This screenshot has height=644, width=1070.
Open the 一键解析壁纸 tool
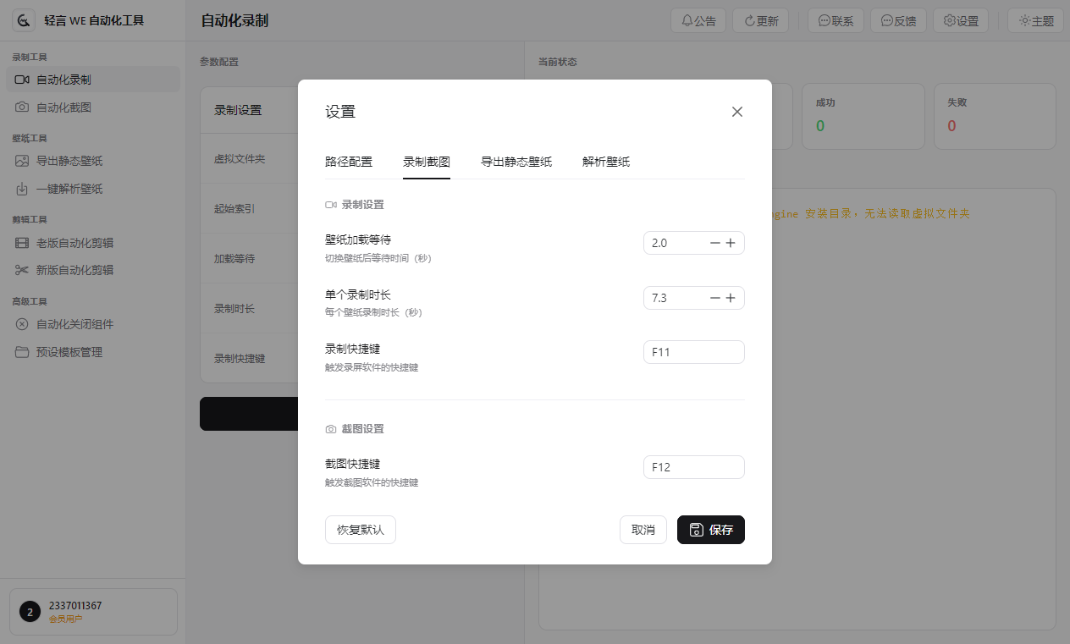(71, 188)
